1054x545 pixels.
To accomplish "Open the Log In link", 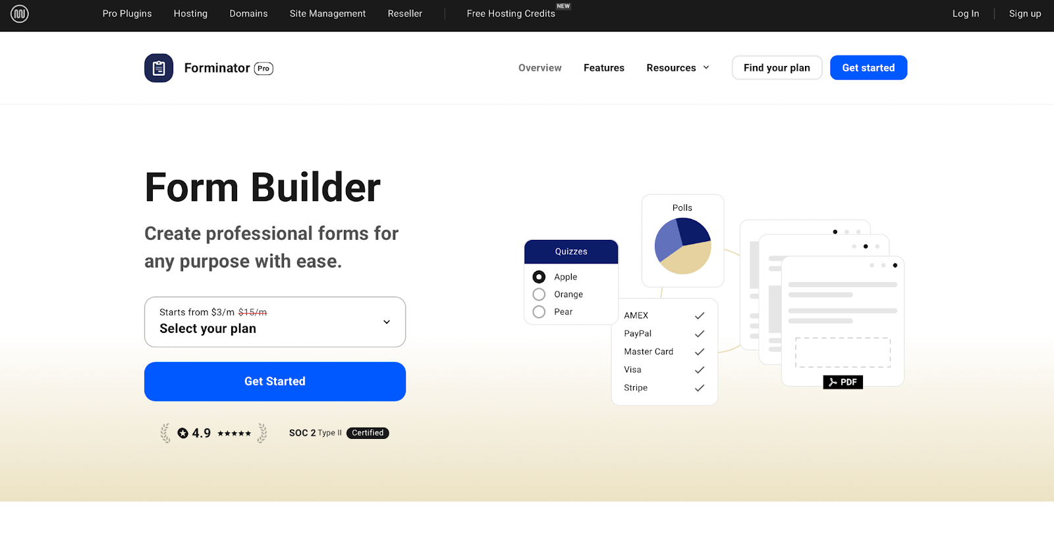I will [x=965, y=13].
